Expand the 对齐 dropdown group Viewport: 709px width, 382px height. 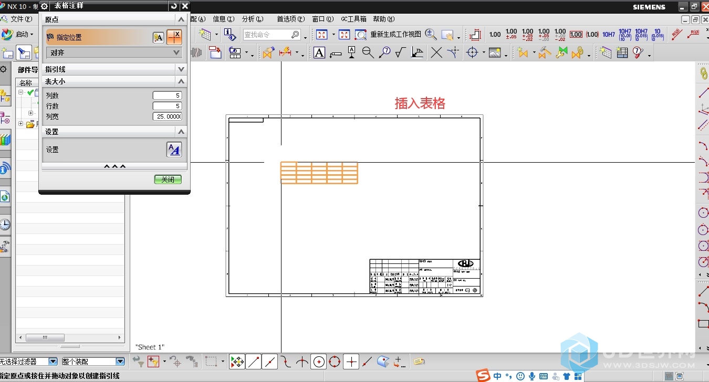114,52
